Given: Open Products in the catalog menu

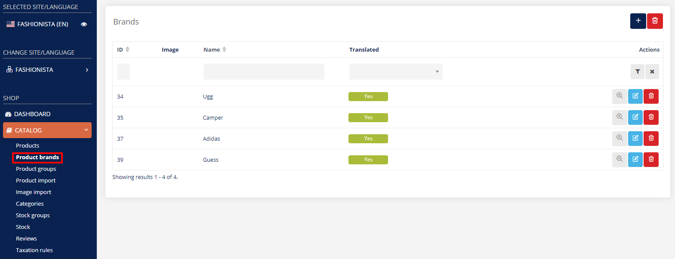Looking at the screenshot, I should [28, 145].
